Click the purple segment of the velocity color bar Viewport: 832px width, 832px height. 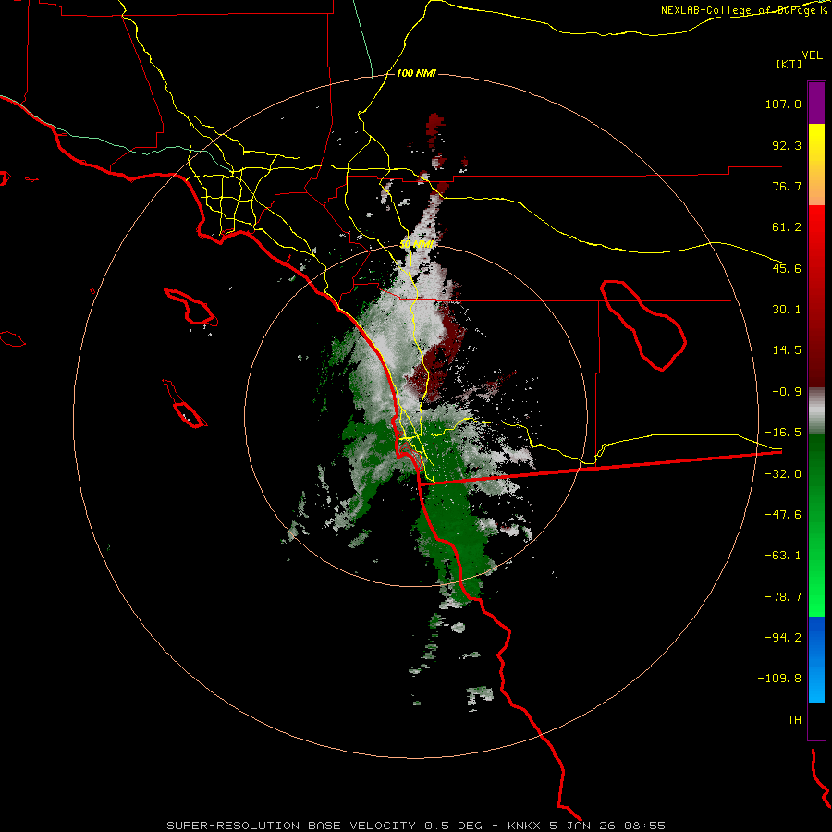pyautogui.click(x=816, y=103)
